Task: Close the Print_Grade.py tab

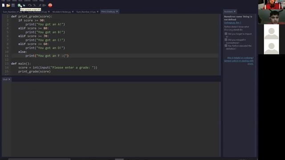Action: (117, 12)
